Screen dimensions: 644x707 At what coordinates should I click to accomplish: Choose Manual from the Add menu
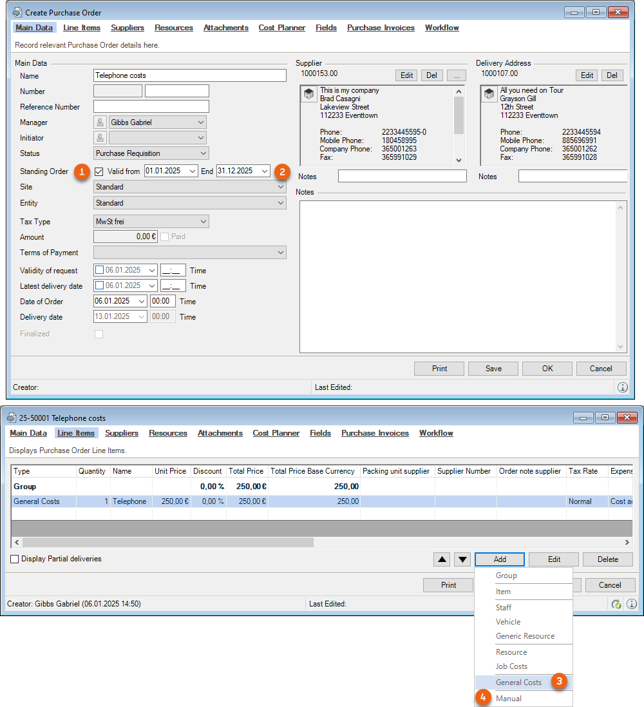[509, 699]
